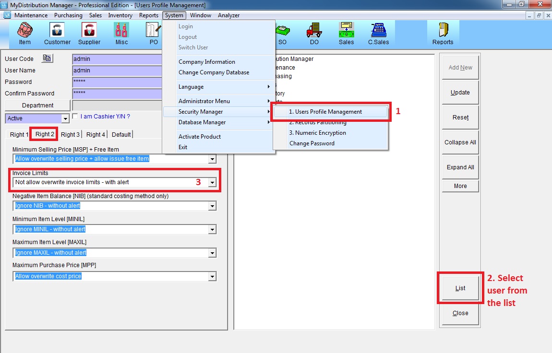The width and height of the screenshot is (552, 353).
Task: Open the Active status dropdown
Action: [x=65, y=118]
